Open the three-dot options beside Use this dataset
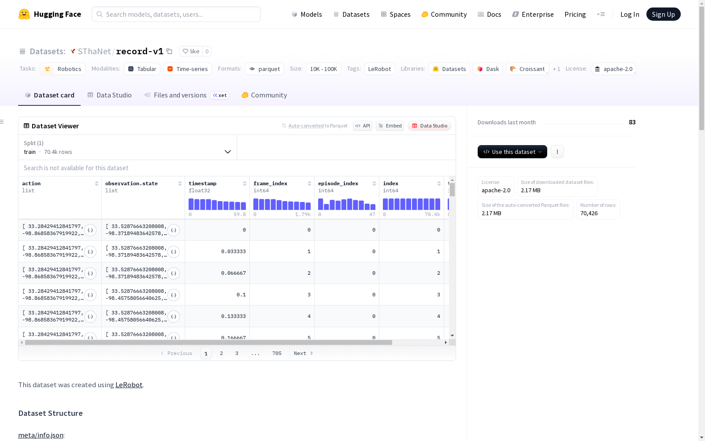This screenshot has height=441, width=705. click(x=557, y=152)
